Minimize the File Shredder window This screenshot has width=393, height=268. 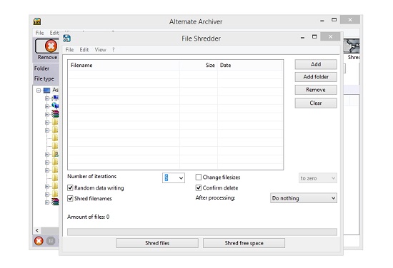pyautogui.click(x=302, y=37)
